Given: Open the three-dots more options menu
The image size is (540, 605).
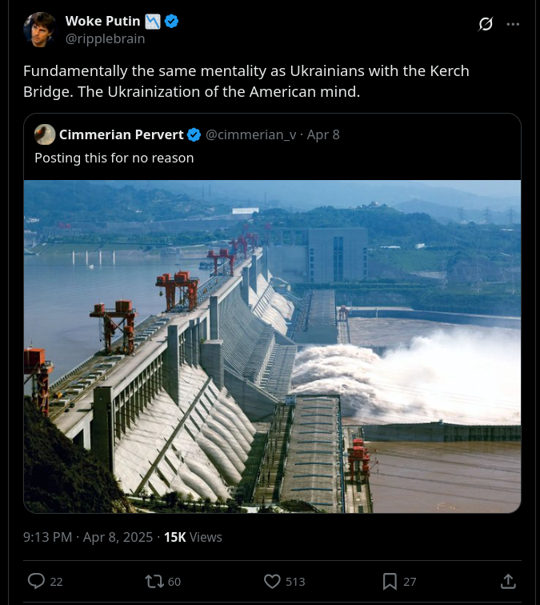Looking at the screenshot, I should (513, 24).
